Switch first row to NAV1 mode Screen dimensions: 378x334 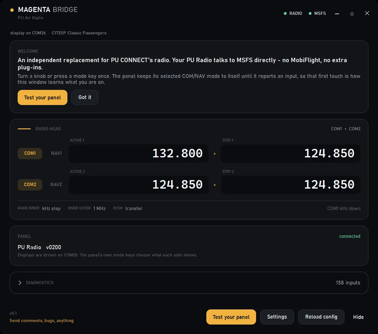[x=56, y=153]
